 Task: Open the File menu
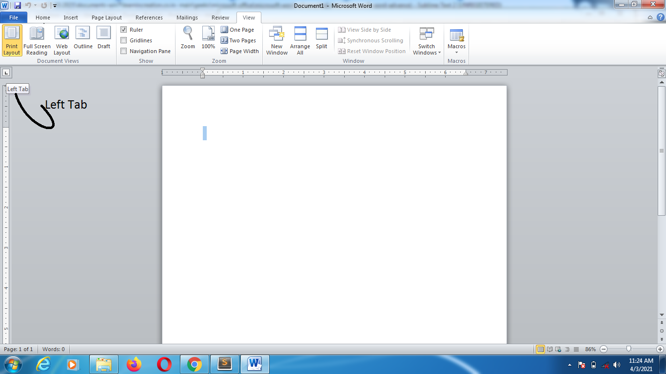(14, 17)
